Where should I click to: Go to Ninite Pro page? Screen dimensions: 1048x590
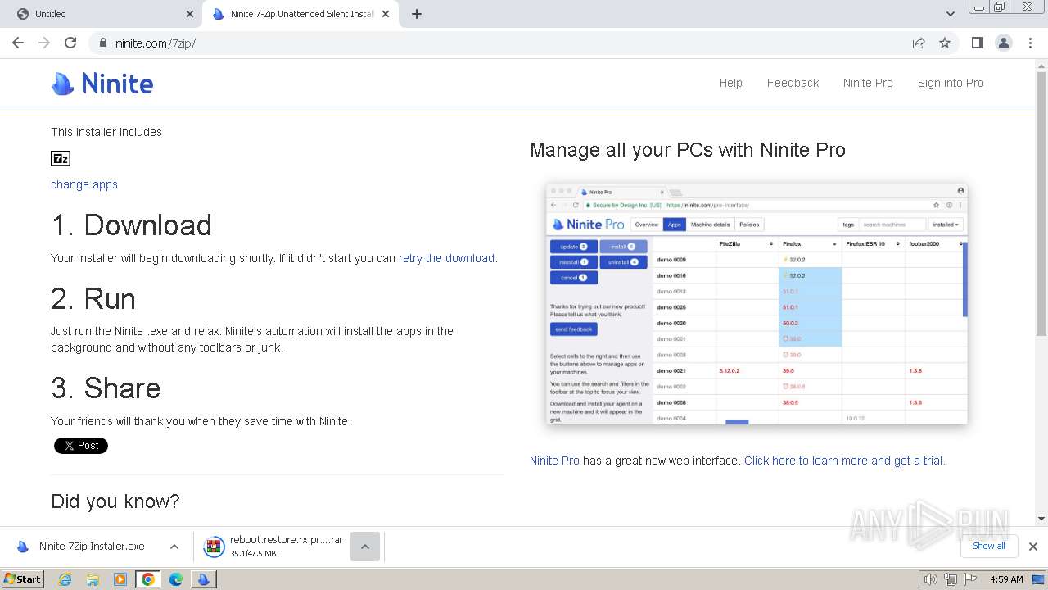click(x=868, y=83)
